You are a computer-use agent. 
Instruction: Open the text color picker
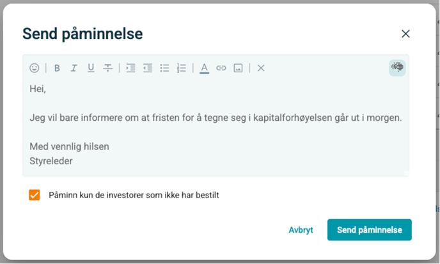click(204, 68)
